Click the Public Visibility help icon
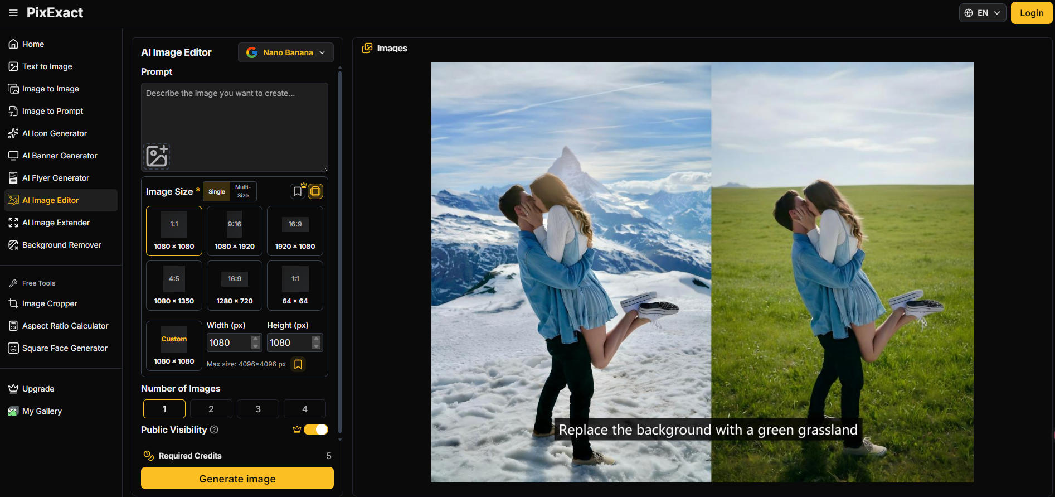1055x497 pixels. 214,430
